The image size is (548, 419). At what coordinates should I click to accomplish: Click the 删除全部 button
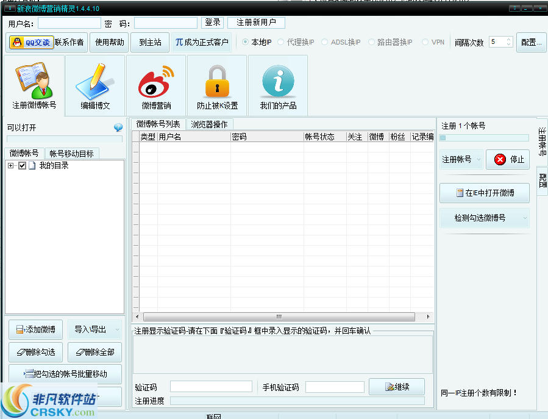(x=94, y=352)
